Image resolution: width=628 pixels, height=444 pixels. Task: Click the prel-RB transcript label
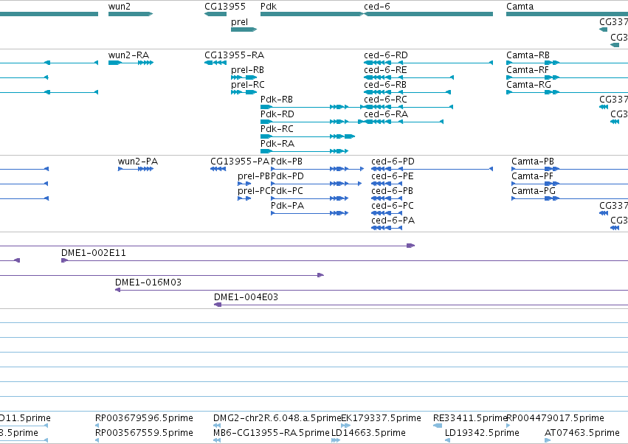247,69
